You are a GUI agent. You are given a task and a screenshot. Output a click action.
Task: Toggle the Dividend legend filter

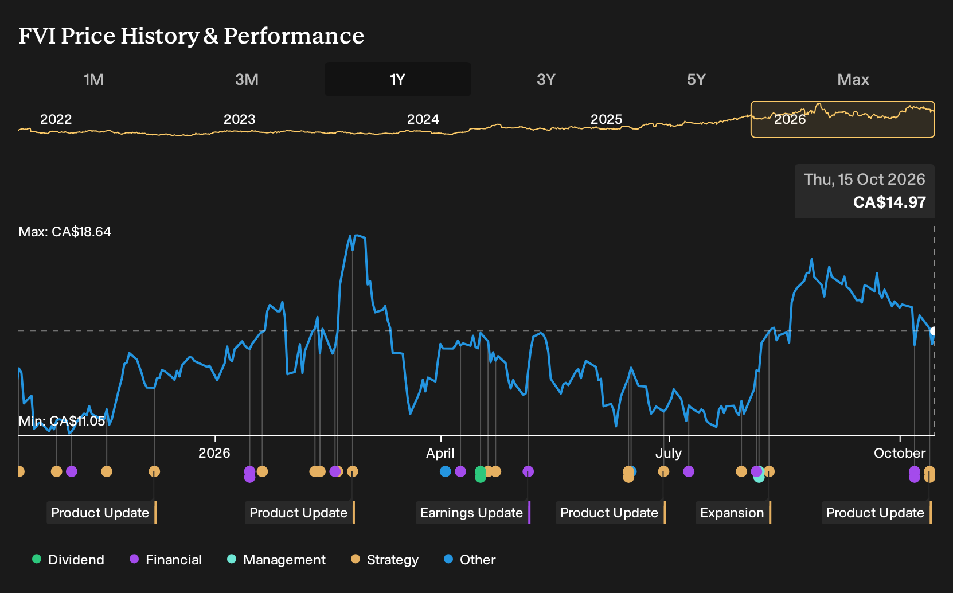pyautogui.click(x=68, y=560)
